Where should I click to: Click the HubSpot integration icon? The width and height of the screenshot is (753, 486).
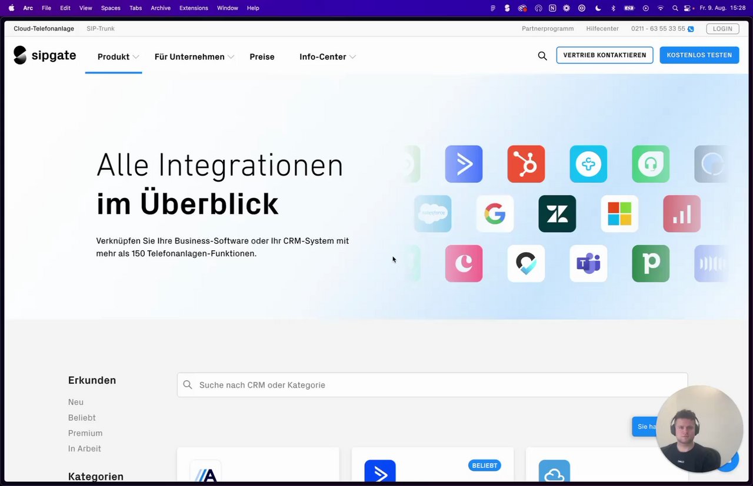click(526, 164)
